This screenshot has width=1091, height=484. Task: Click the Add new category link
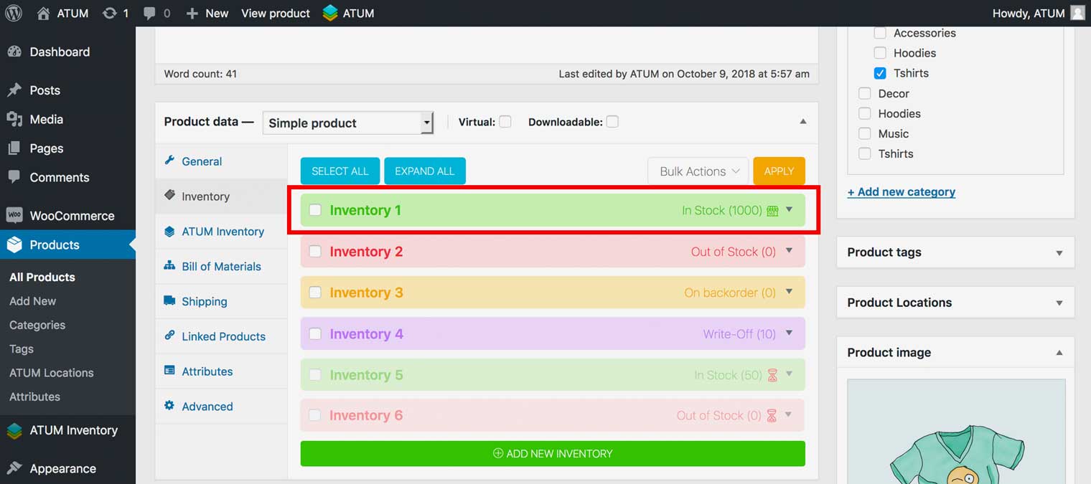(x=901, y=191)
